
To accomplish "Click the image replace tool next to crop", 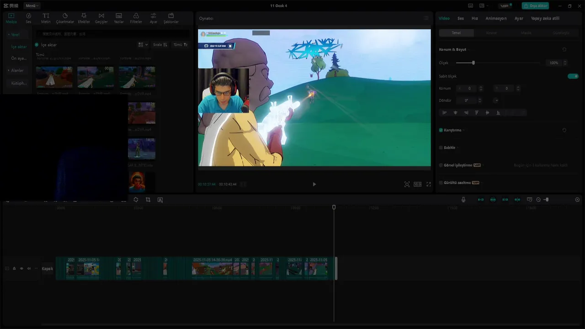I will pyautogui.click(x=160, y=200).
